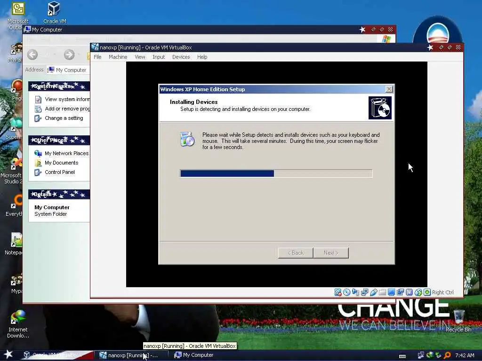
Task: Open the Recycle Bin on the desktop
Action: point(458,321)
